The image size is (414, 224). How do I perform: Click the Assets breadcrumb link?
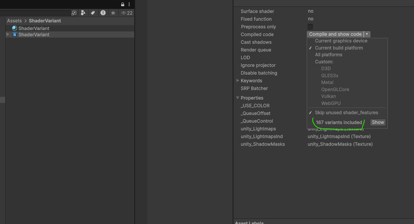click(14, 21)
